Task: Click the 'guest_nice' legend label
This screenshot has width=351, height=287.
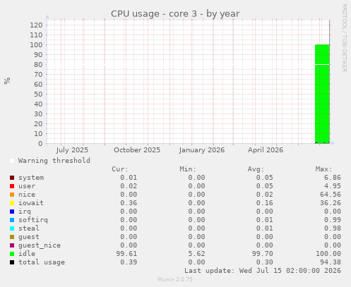Action: [x=40, y=245]
